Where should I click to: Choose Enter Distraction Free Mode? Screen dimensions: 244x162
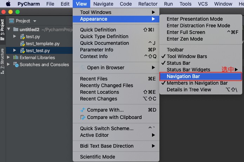tap(201, 26)
